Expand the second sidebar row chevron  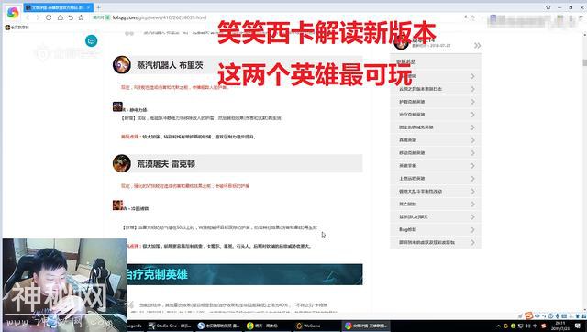(x=473, y=89)
